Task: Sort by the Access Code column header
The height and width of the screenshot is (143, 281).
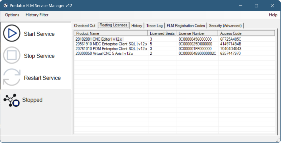Action: 246,33
